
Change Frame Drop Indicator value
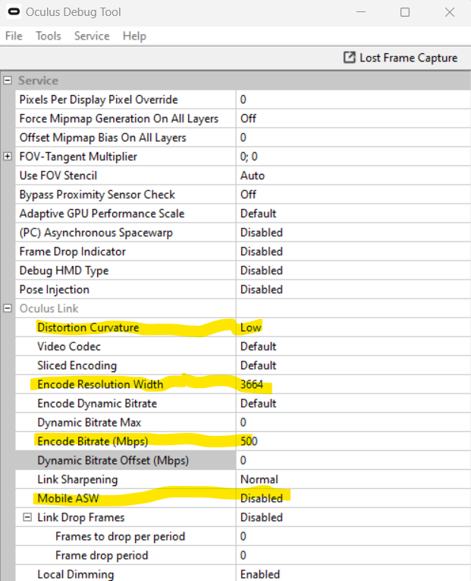353,251
